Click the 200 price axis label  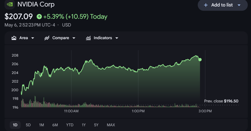pyautogui.click(x=15, y=90)
